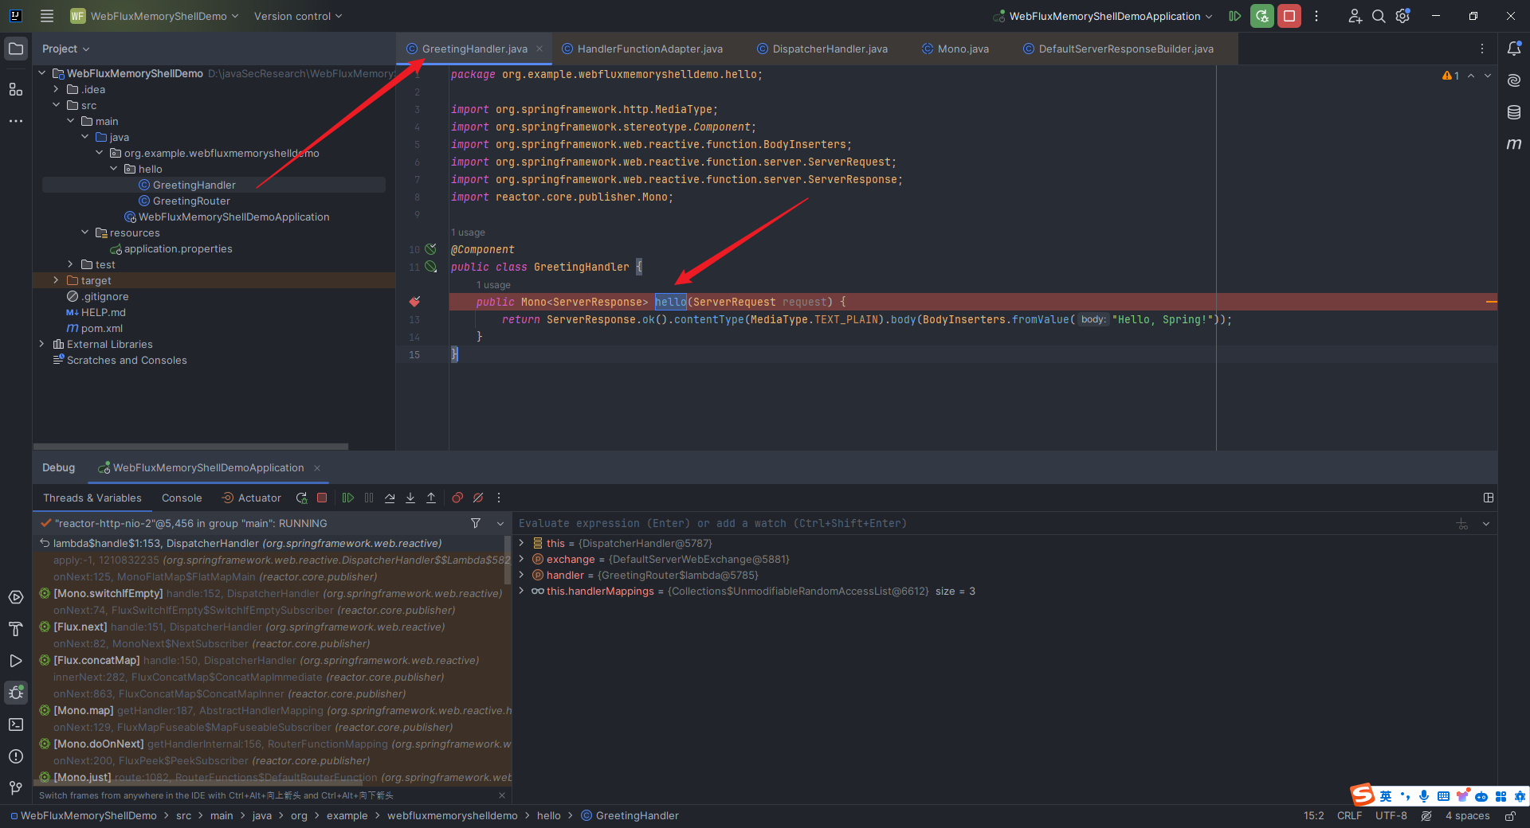Open Build hammer tool window
Image resolution: width=1530 pixels, height=828 pixels.
coord(16,629)
